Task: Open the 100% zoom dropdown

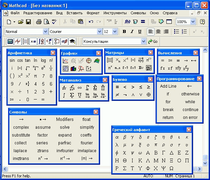Action: (x=193, y=22)
